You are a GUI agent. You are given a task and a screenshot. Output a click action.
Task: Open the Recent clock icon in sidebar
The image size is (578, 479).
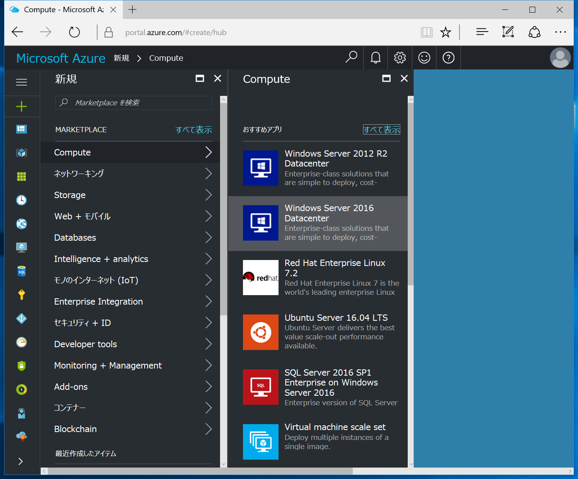(x=21, y=200)
